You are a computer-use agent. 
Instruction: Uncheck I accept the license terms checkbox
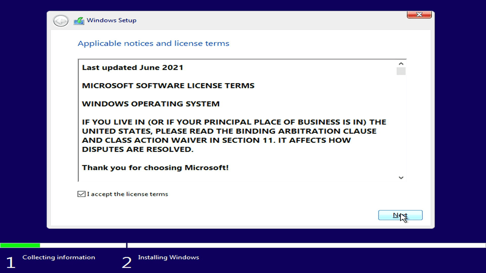click(x=81, y=194)
